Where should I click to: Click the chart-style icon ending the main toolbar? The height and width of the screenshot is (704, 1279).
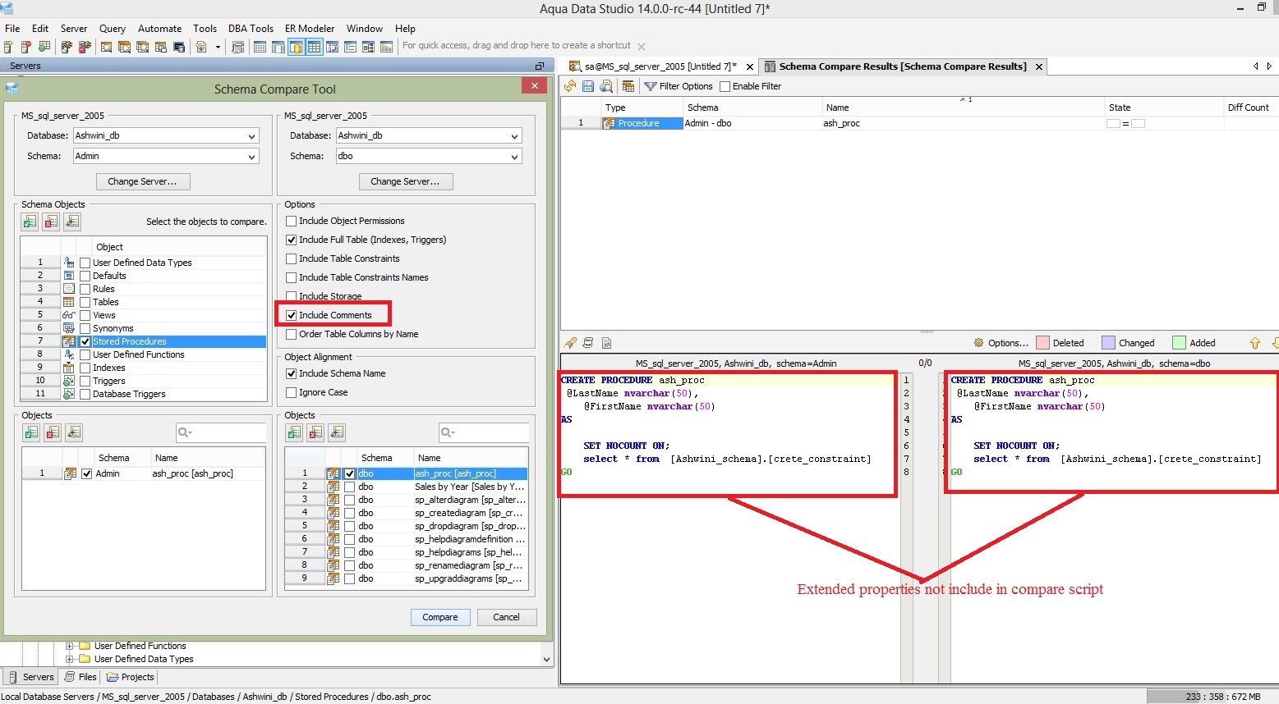point(386,47)
